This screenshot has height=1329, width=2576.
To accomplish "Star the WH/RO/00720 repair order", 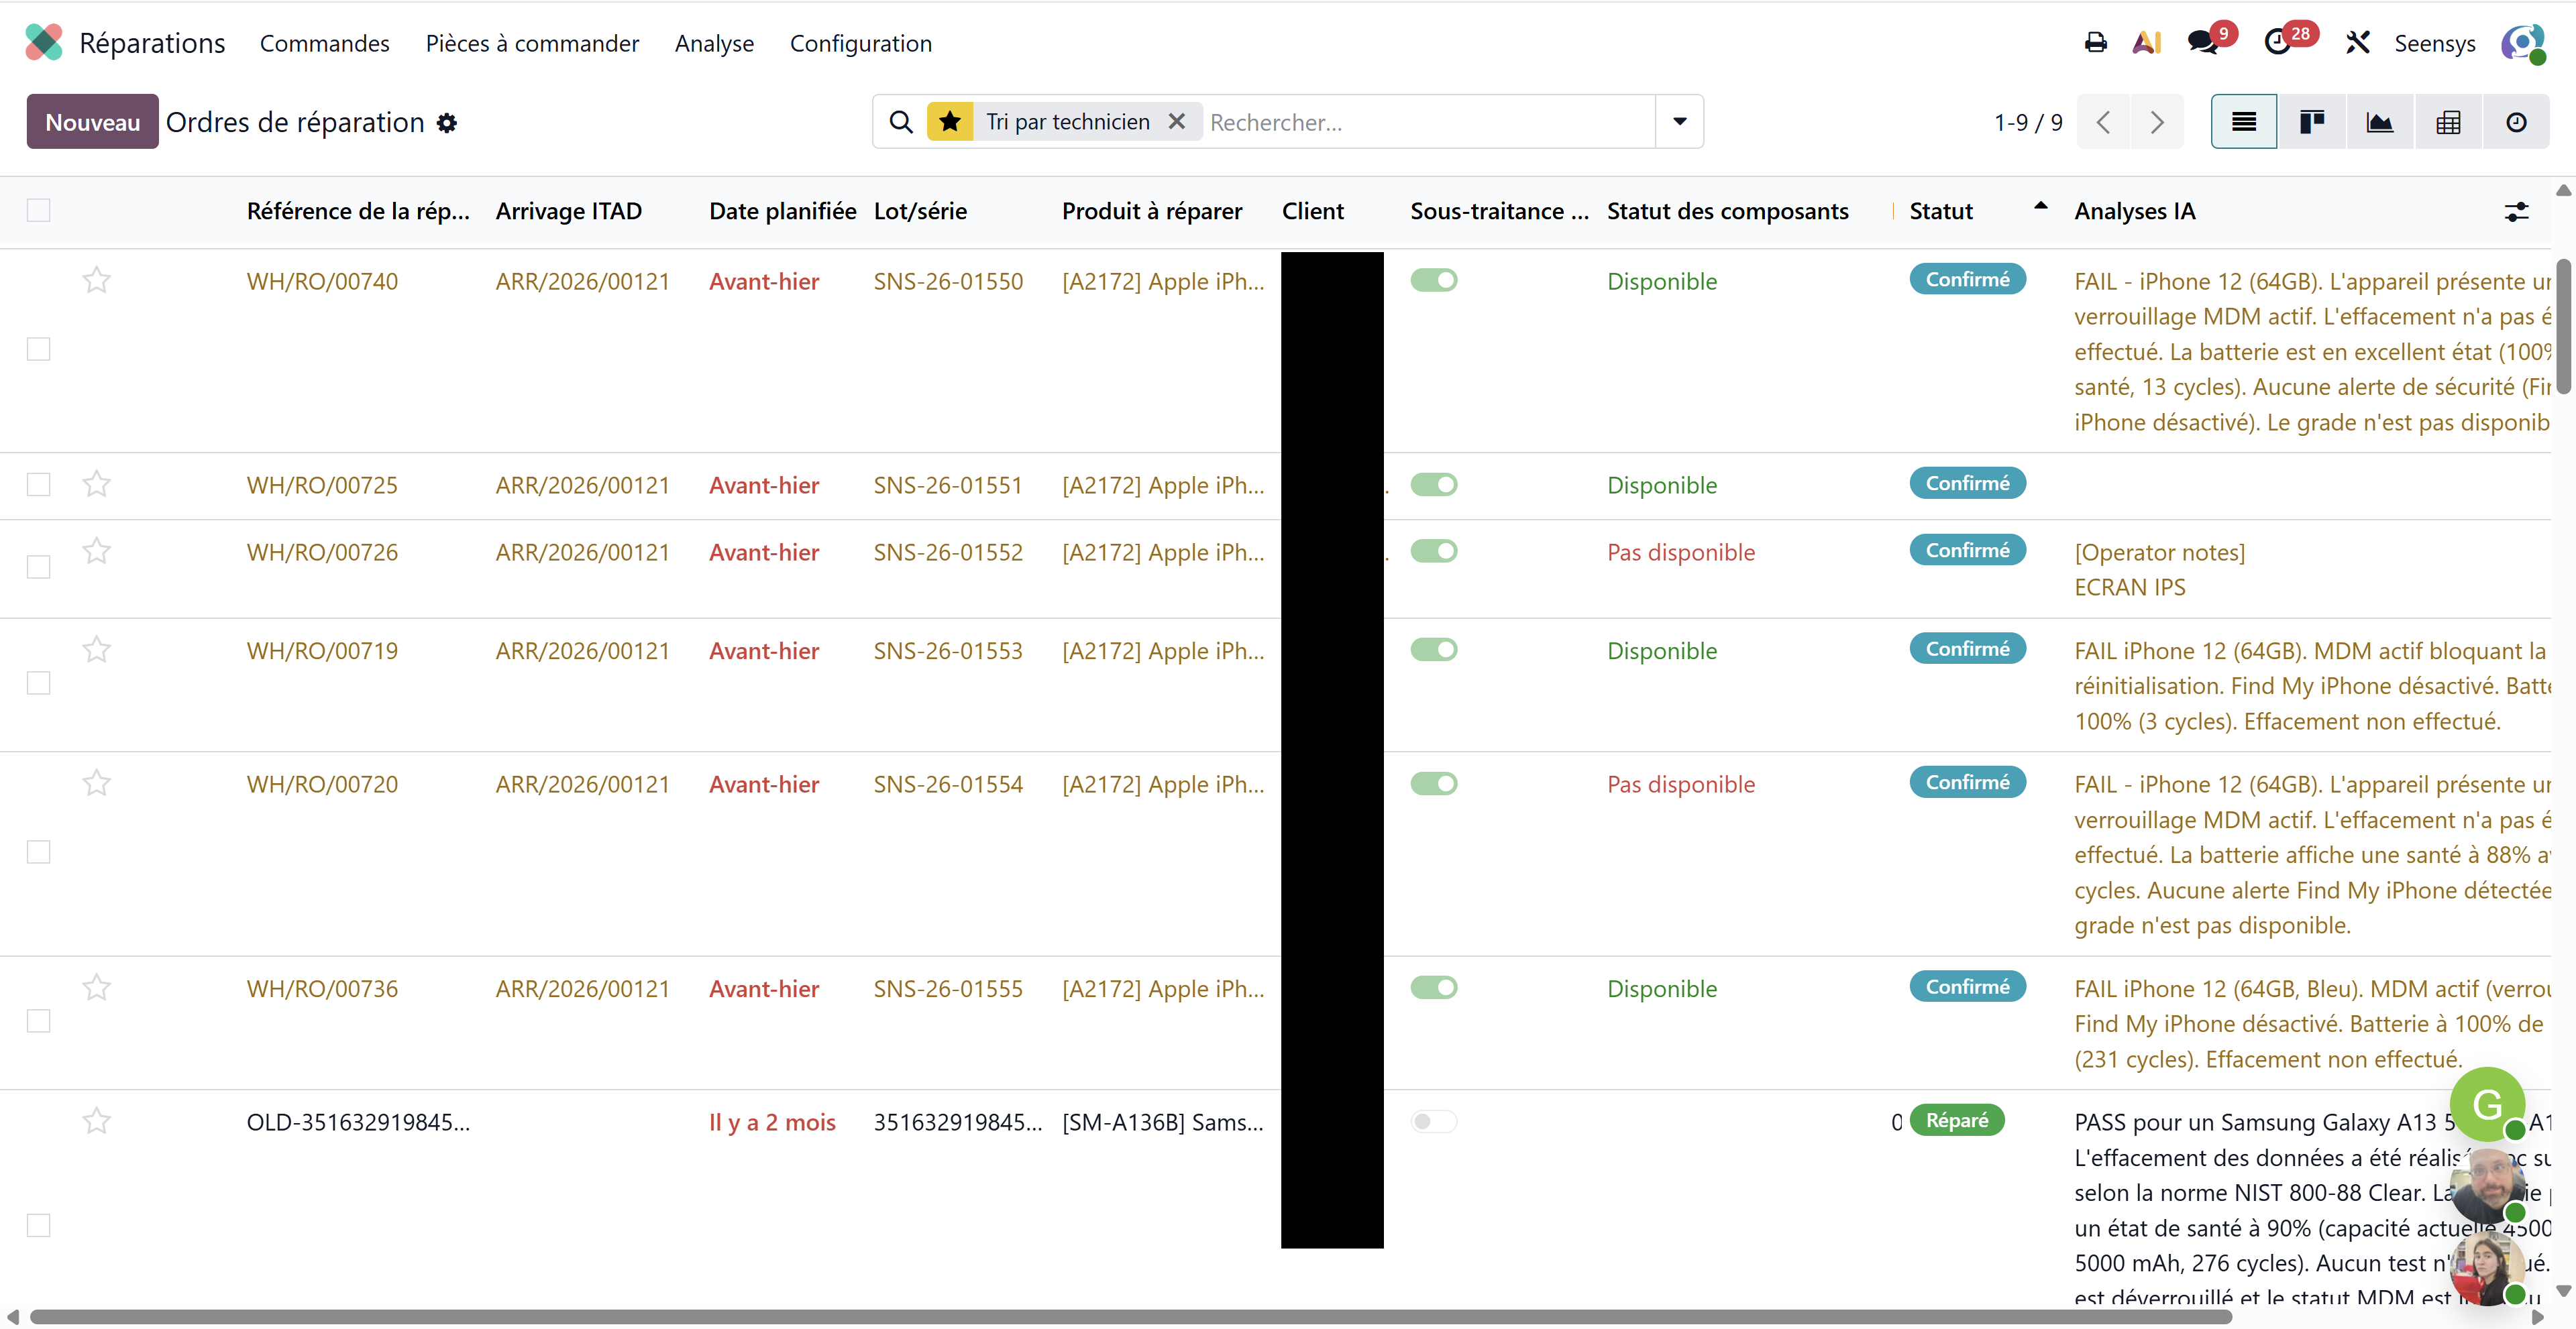I will [96, 783].
